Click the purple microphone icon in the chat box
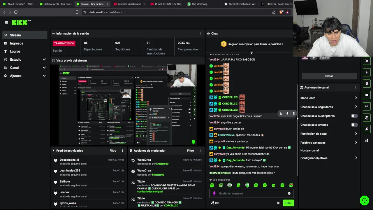373x210 pixels. pos(214,193)
